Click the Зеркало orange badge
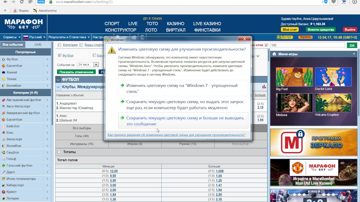The height and width of the screenshot is (202, 360). tap(305, 37)
